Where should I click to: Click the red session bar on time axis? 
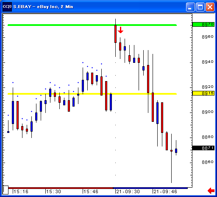pyautogui.click(x=61, y=188)
